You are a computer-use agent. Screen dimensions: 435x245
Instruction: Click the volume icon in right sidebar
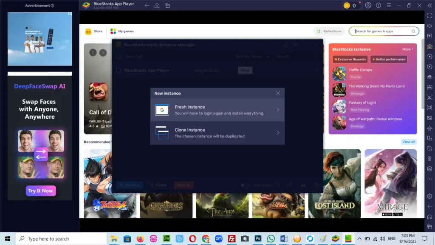click(429, 26)
